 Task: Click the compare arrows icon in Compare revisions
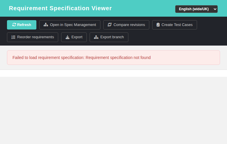(110, 25)
